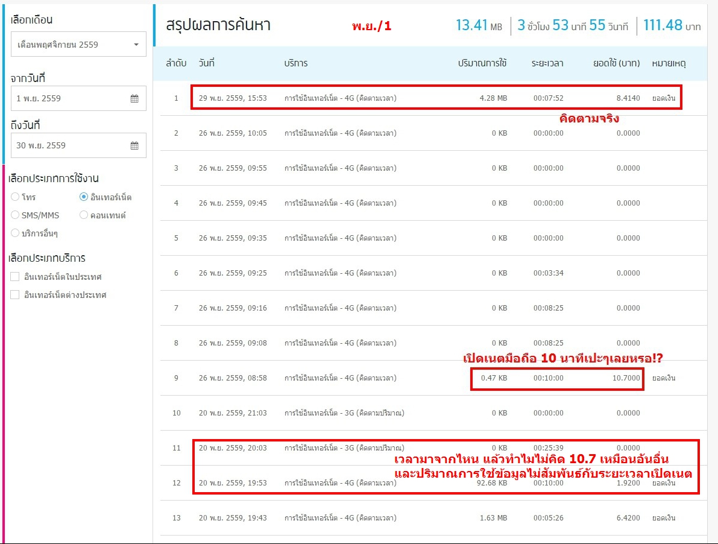Screen dimensions: 718x544
Task: Click date '20 พ.ย. 2559, 19:43'
Action: pos(233,518)
